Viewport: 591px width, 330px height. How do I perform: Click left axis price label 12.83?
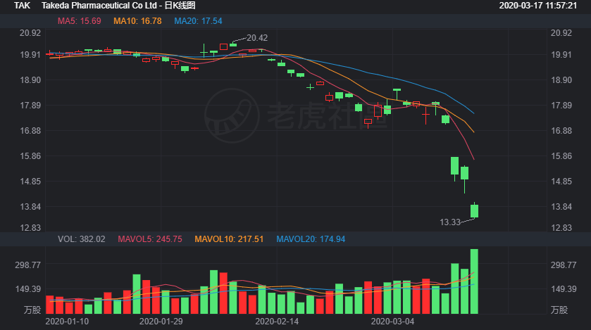30,228
